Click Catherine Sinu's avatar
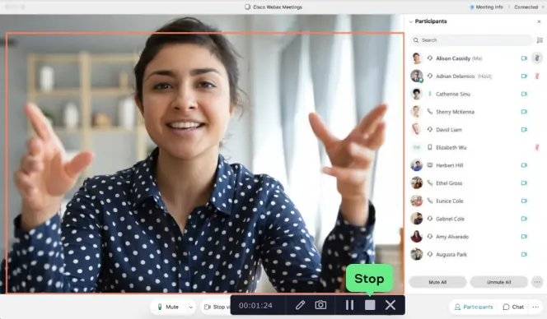The height and width of the screenshot is (319, 547). click(417, 94)
